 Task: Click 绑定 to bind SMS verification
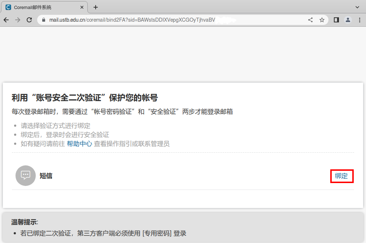coord(341,176)
